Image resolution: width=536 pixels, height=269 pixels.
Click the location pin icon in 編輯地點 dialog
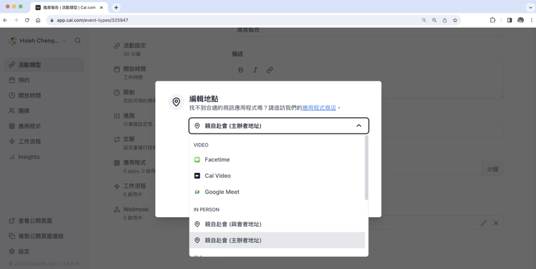point(176,102)
